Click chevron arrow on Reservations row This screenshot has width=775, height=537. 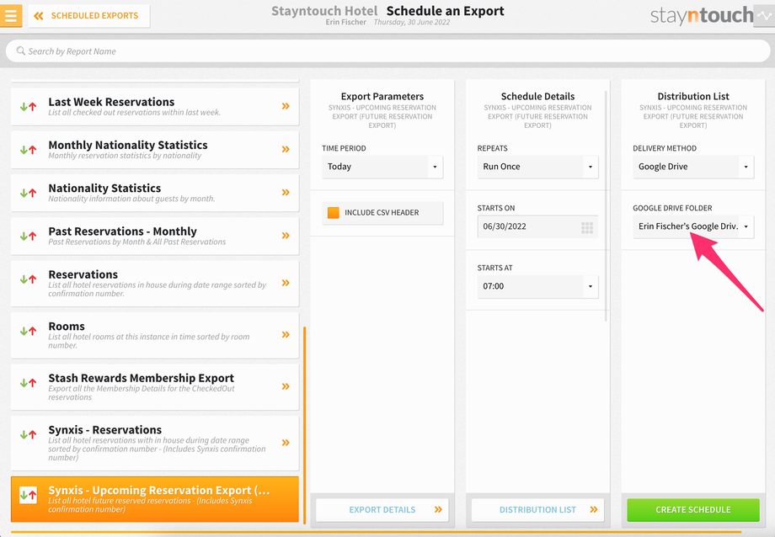tap(286, 283)
